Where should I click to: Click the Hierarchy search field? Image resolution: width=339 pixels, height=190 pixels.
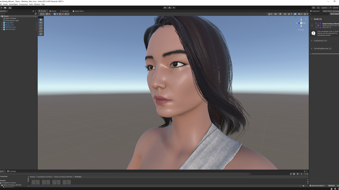pos(18,14)
